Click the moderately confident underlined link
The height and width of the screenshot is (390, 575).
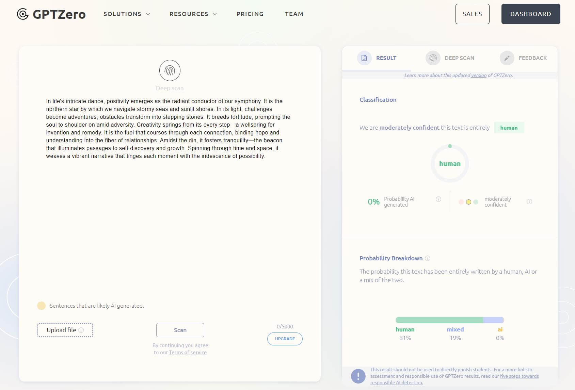click(409, 128)
